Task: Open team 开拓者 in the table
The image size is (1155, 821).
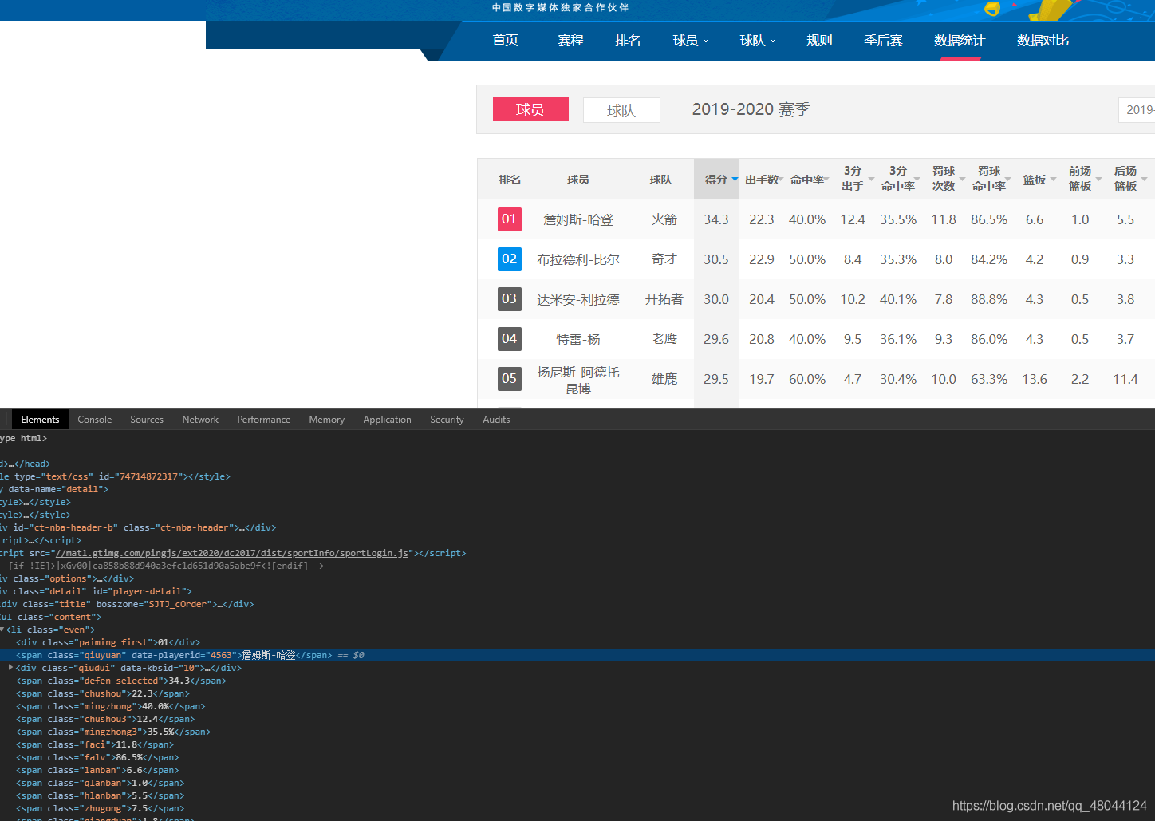Action: coord(664,299)
